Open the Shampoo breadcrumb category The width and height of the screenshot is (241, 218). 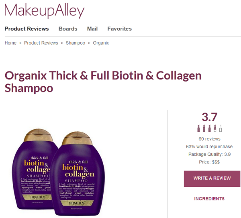(76, 43)
